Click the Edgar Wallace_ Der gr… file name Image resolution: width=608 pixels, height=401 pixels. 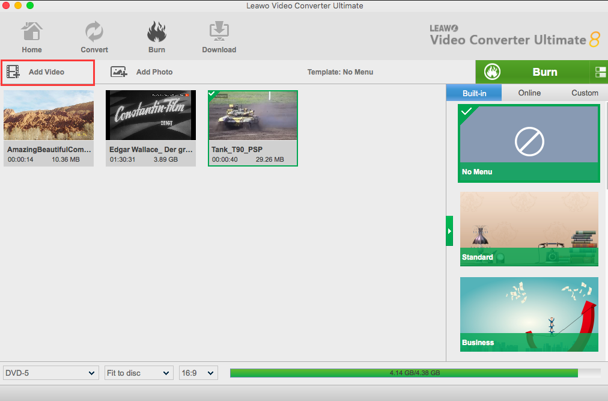151,150
